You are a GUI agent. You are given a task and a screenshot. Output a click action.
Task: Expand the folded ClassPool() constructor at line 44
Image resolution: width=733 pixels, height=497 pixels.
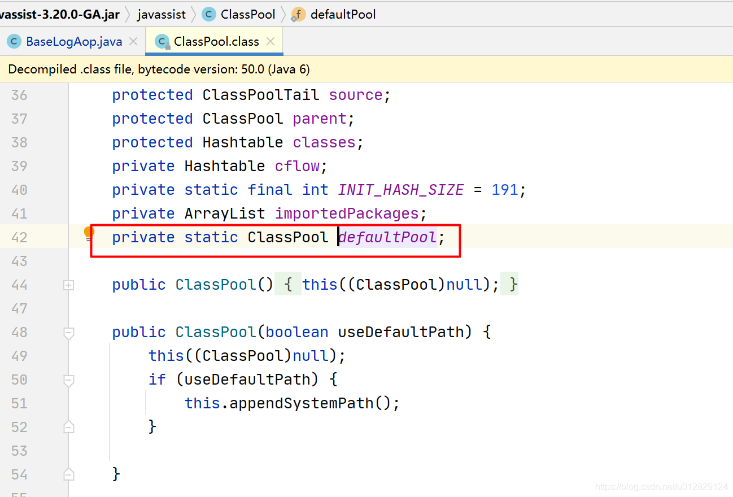tap(68, 286)
